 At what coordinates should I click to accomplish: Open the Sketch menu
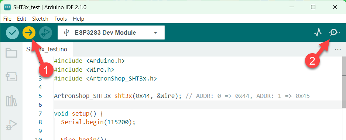click(x=40, y=19)
